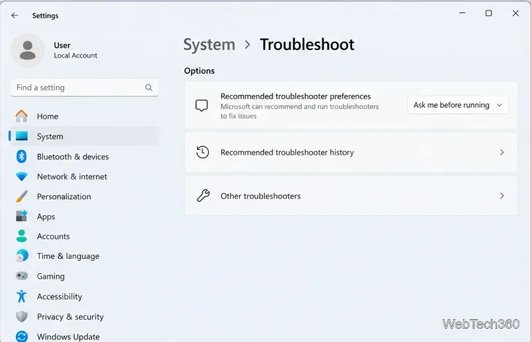Screen dimensions: 531x342
Task: Expand Other troubleshooters chevron arrow
Action: 502,196
